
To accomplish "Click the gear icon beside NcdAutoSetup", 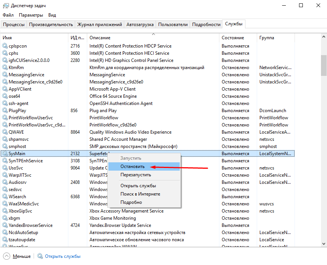I will 5,232.
